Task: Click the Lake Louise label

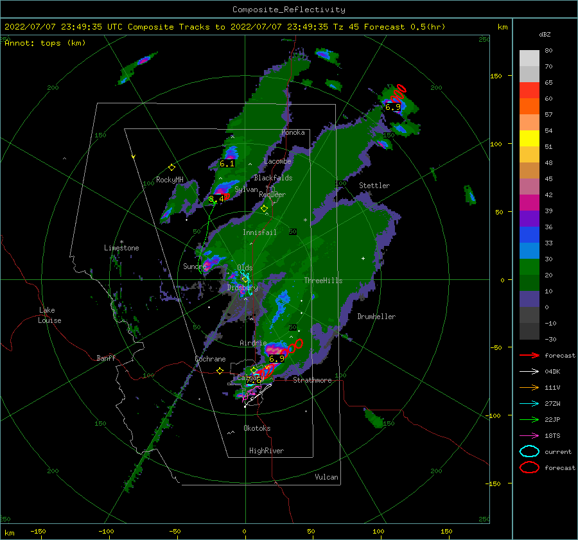Action: [49, 315]
